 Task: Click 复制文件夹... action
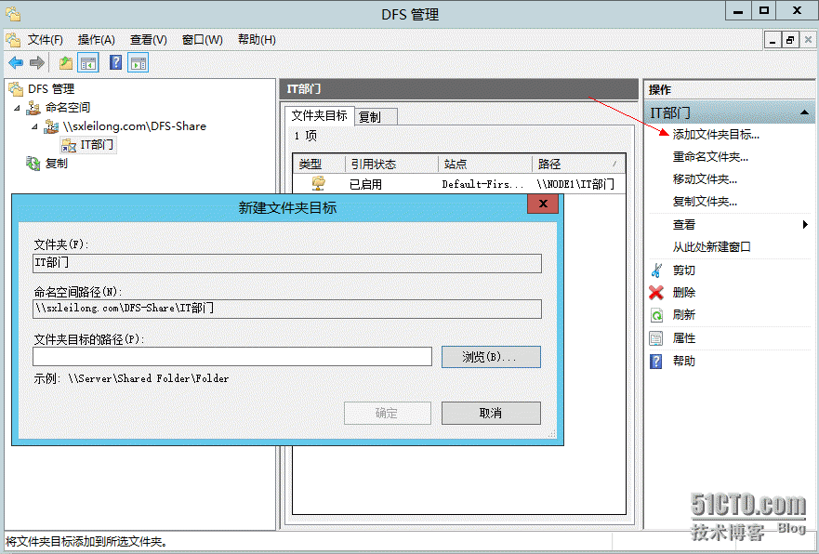705,202
